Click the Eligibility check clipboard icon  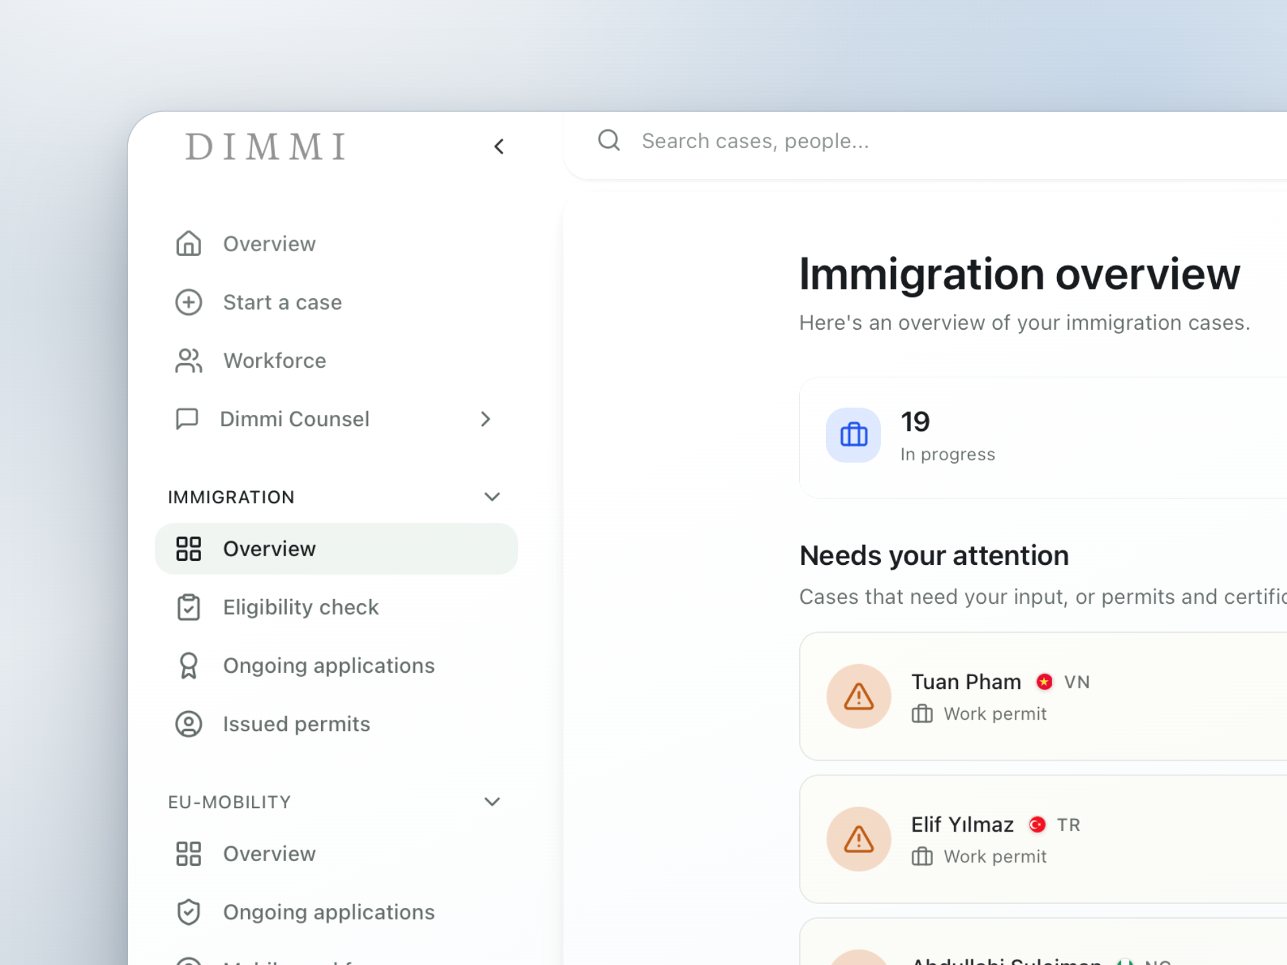pyautogui.click(x=188, y=607)
